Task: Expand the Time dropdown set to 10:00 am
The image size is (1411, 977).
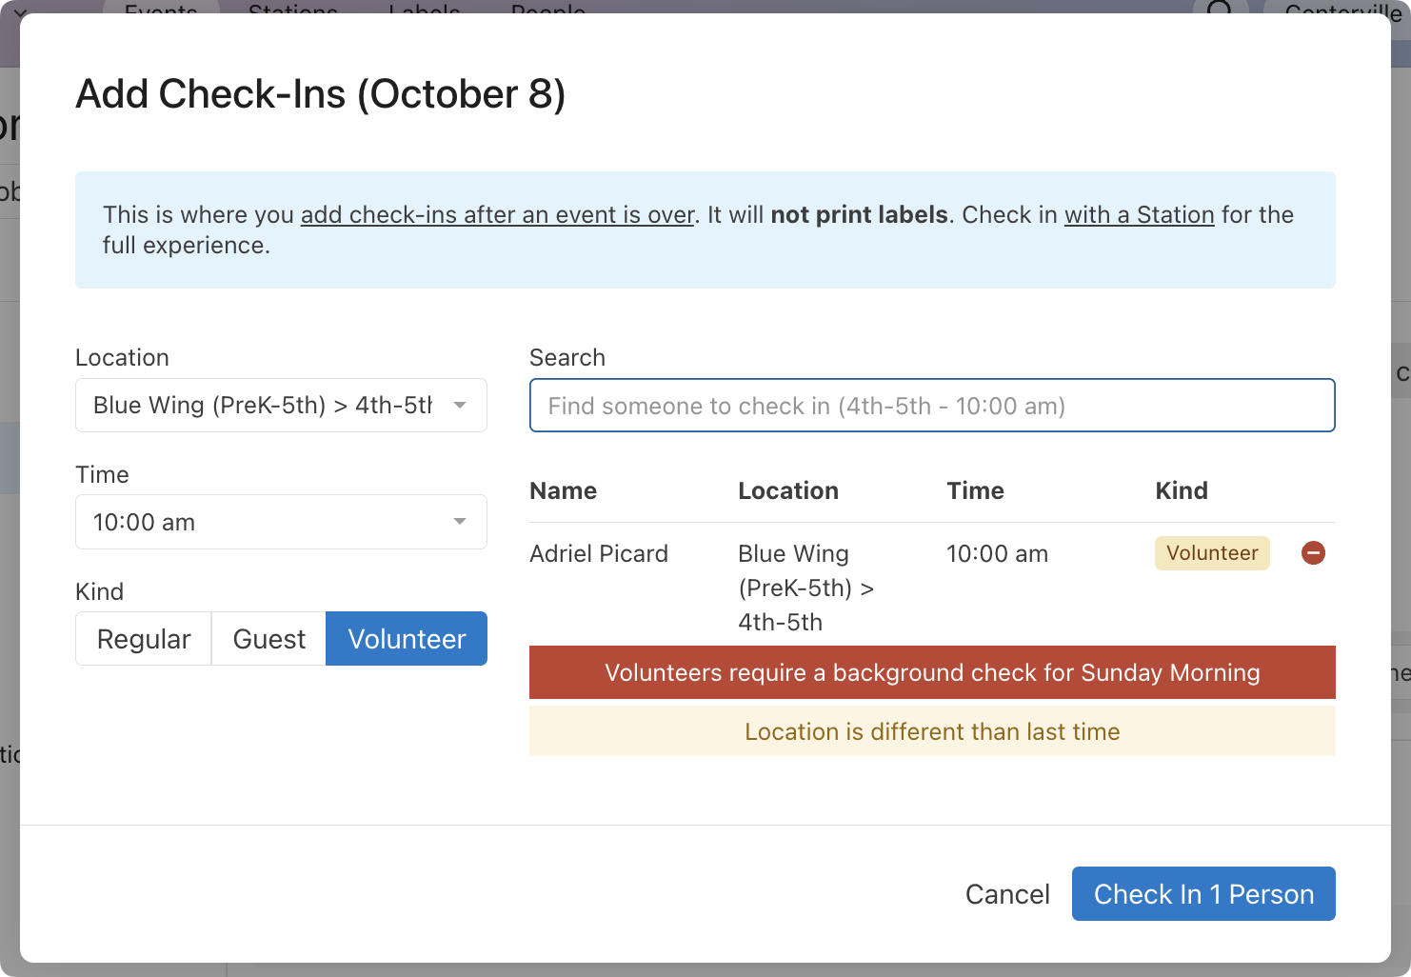Action: [281, 522]
